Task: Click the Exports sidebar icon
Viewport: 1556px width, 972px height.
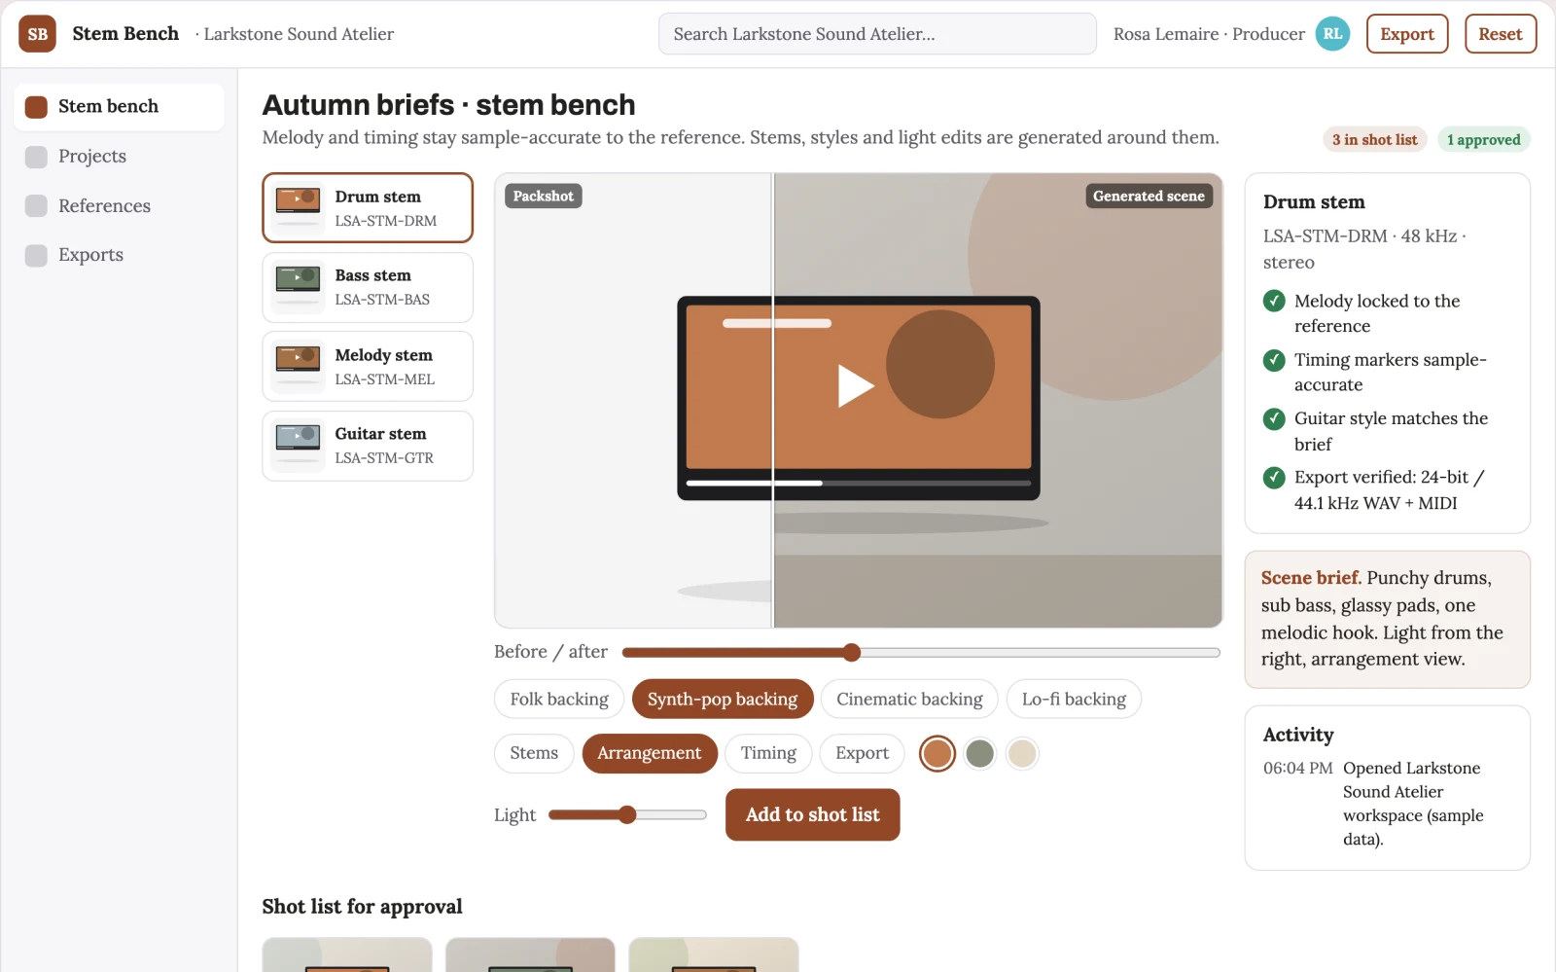Action: [36, 255]
